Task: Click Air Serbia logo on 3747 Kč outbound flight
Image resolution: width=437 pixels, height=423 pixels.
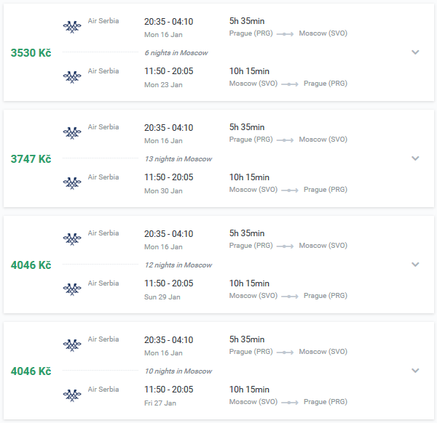Action: (72, 133)
